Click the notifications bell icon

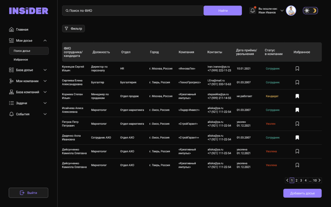tap(252, 11)
